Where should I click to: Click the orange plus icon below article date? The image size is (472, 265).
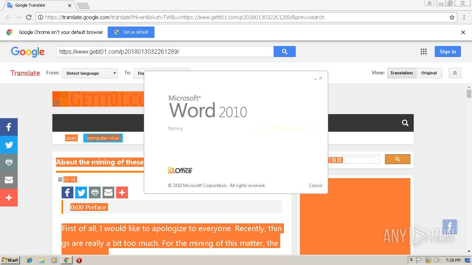(x=122, y=192)
